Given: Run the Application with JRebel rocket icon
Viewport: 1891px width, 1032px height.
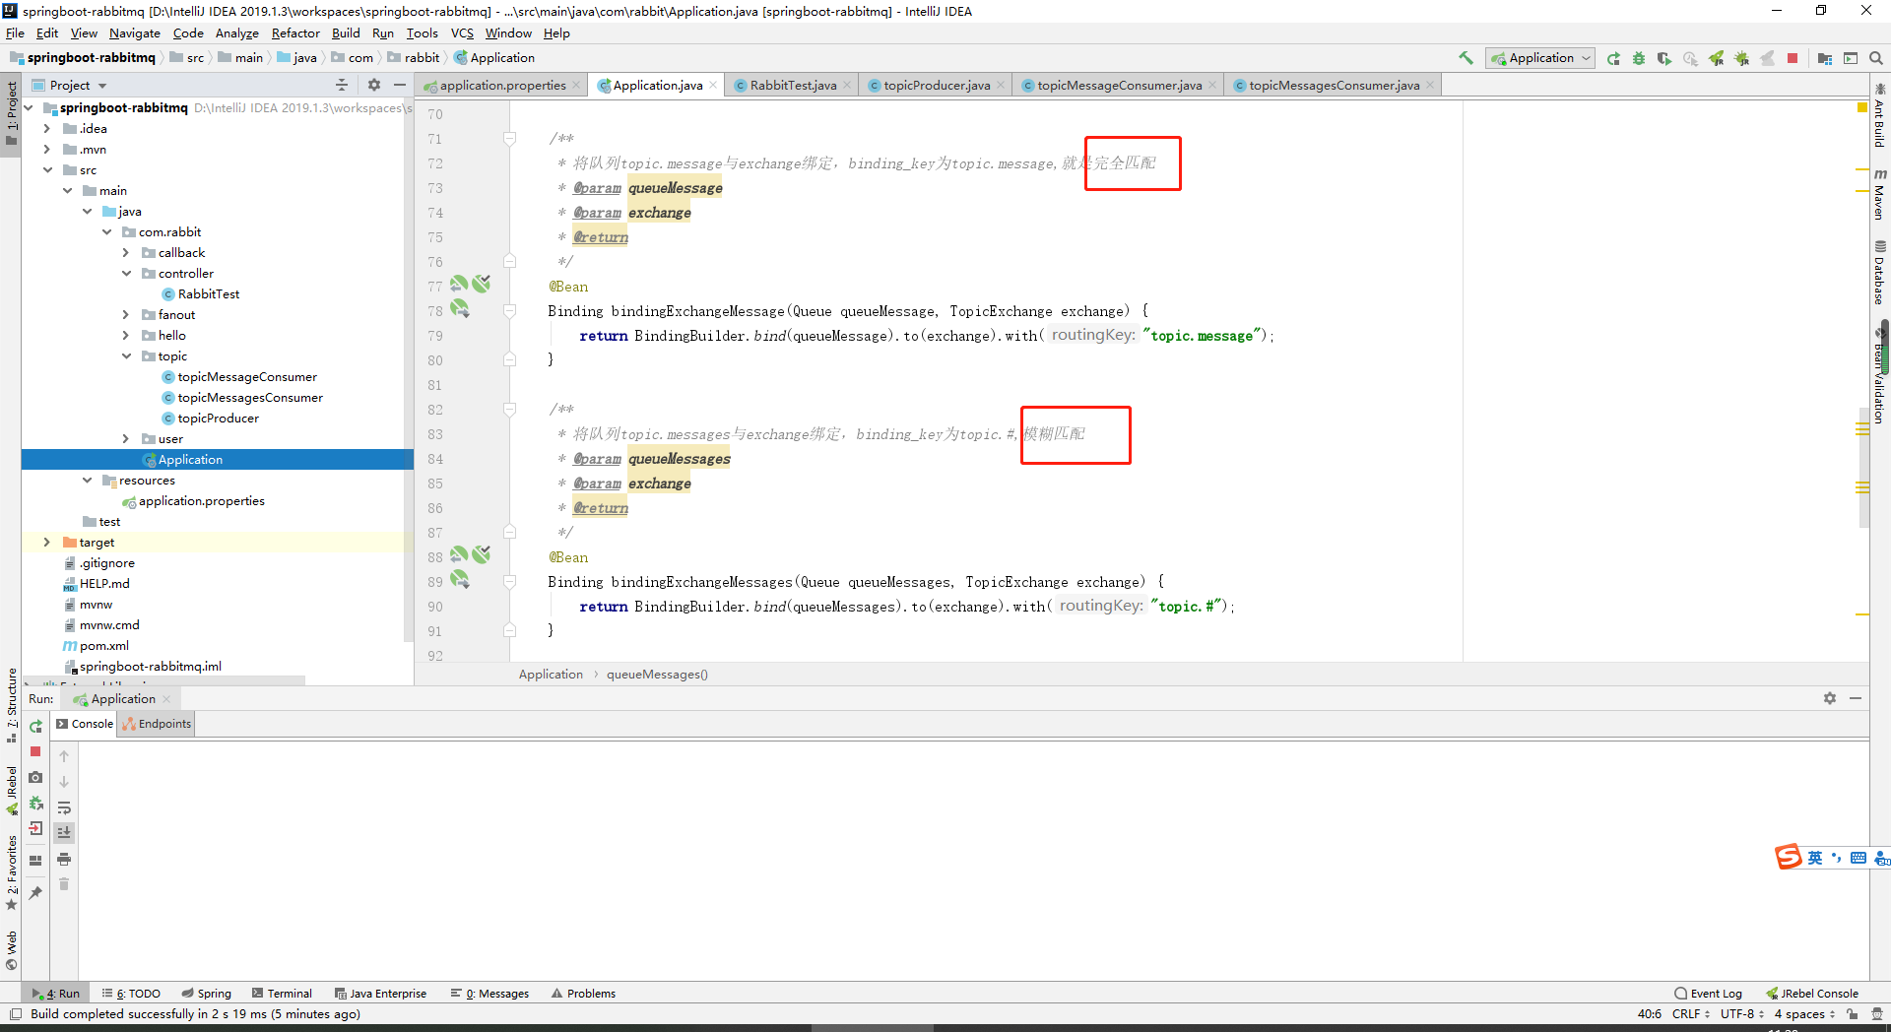Looking at the screenshot, I should click(x=1718, y=58).
